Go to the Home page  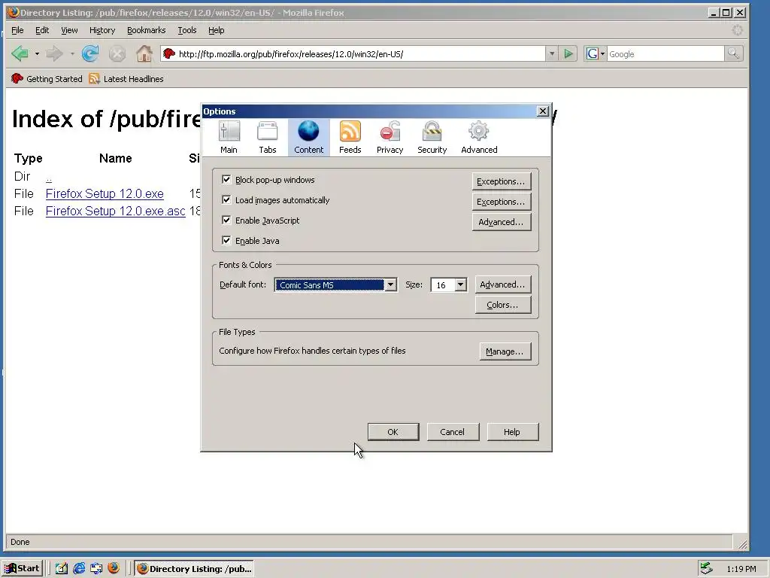(x=144, y=53)
